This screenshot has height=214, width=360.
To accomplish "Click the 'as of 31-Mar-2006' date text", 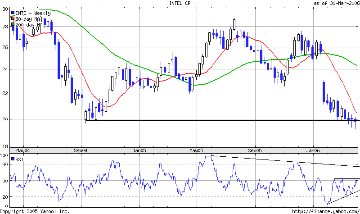I will point(337,3).
